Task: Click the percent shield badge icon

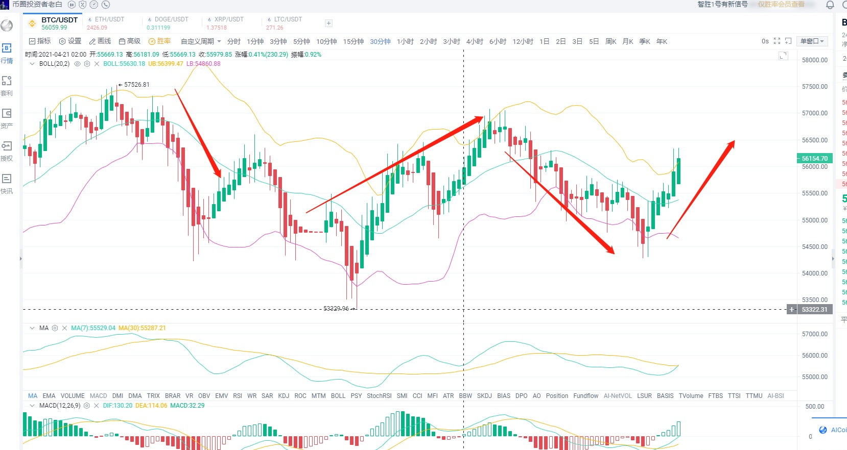Action: (x=82, y=5)
